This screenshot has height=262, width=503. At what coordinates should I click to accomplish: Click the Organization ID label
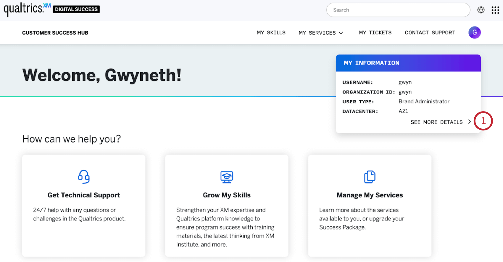coord(369,92)
